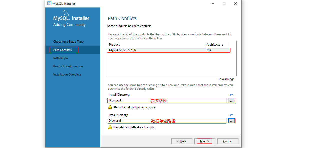Select the Path Conflicts step
314x148 pixels.
point(63,50)
